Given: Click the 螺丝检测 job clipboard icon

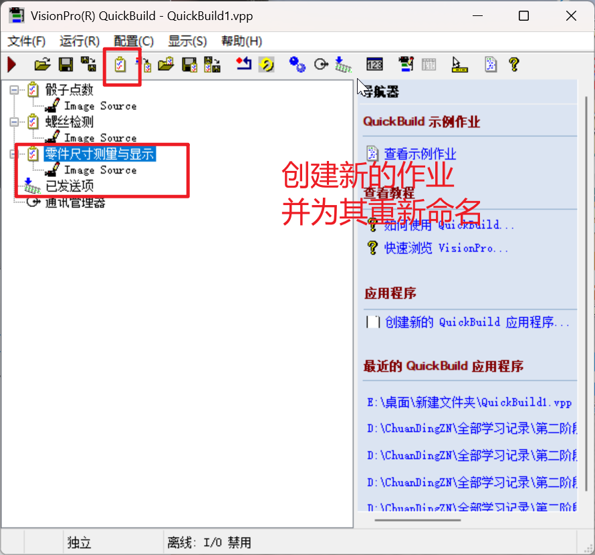Looking at the screenshot, I should (33, 122).
